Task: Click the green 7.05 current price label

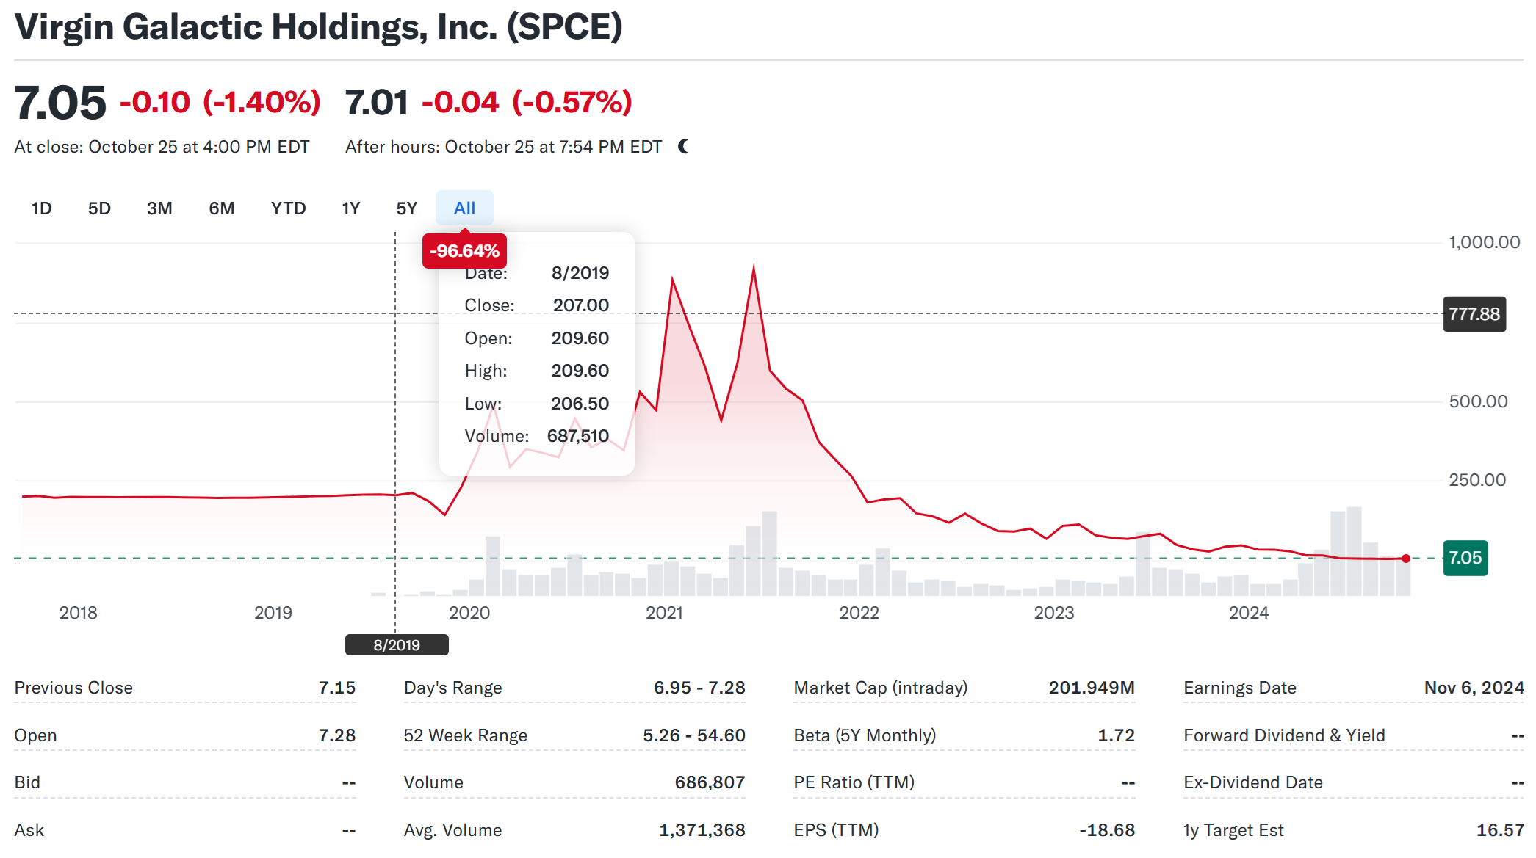Action: click(1465, 559)
